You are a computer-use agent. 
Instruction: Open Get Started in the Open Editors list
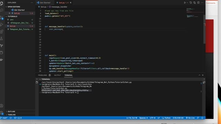(x=19, y=10)
